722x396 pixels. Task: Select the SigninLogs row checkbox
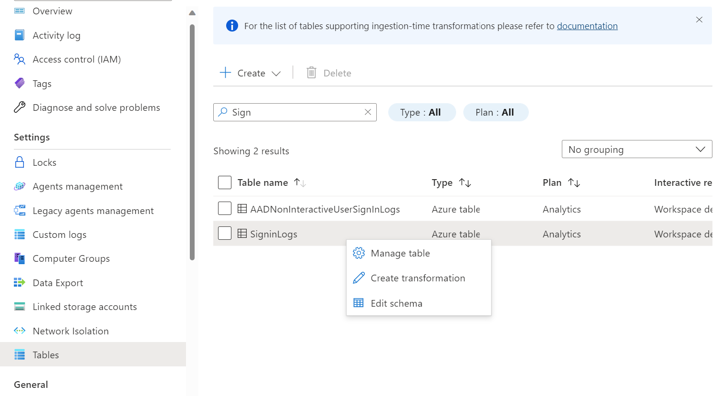(x=225, y=234)
